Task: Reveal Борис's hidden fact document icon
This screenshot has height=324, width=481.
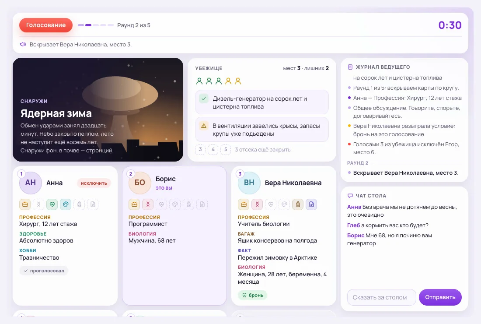Action: point(202,204)
